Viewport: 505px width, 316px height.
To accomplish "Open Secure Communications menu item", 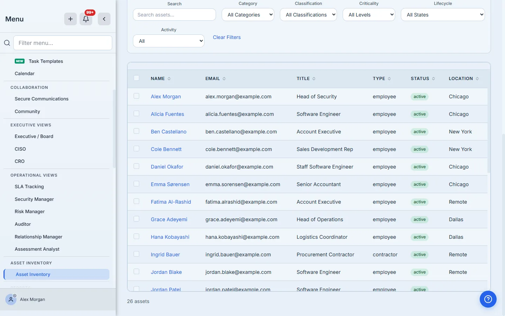I will 41,99.
